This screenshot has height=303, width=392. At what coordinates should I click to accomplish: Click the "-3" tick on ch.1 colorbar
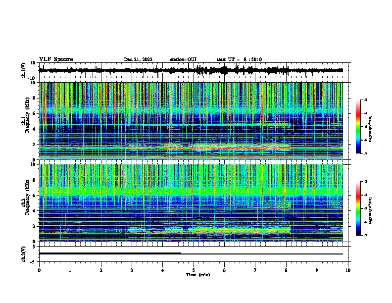[x=365, y=100]
